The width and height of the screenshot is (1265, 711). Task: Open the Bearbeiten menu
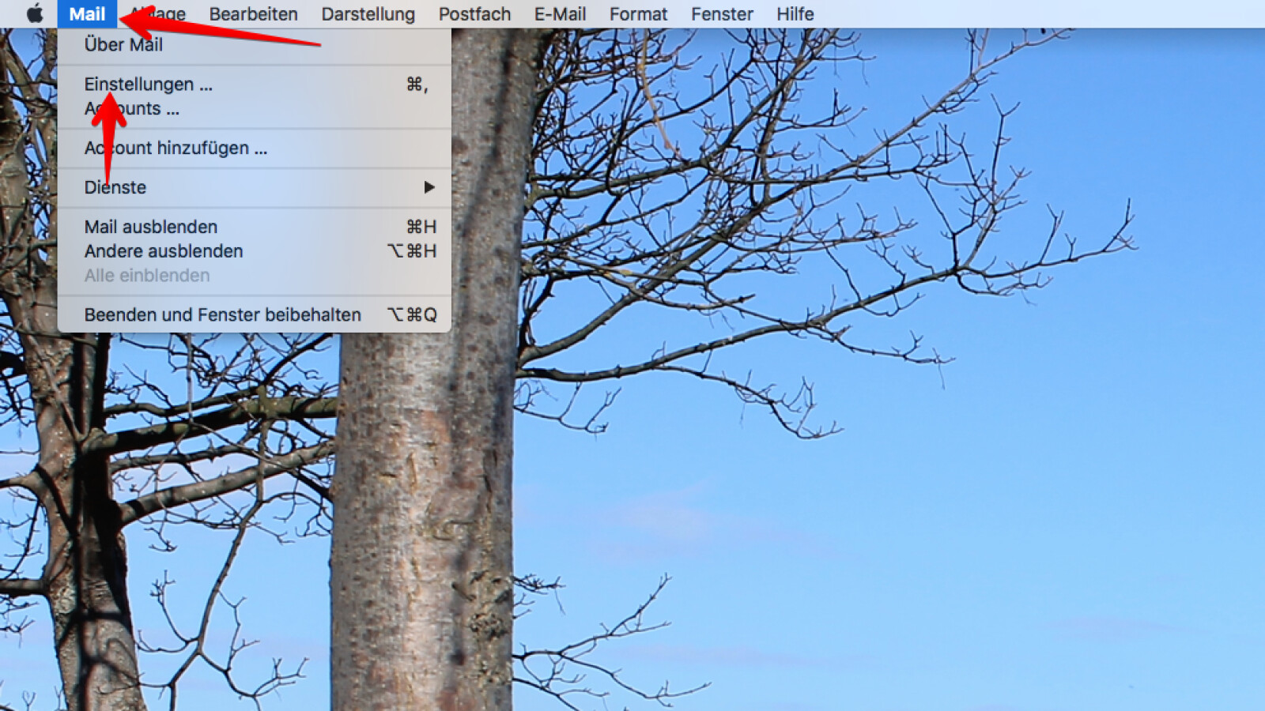pos(253,14)
